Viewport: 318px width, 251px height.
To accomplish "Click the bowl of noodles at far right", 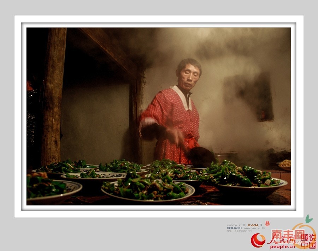I will click(x=284, y=165).
